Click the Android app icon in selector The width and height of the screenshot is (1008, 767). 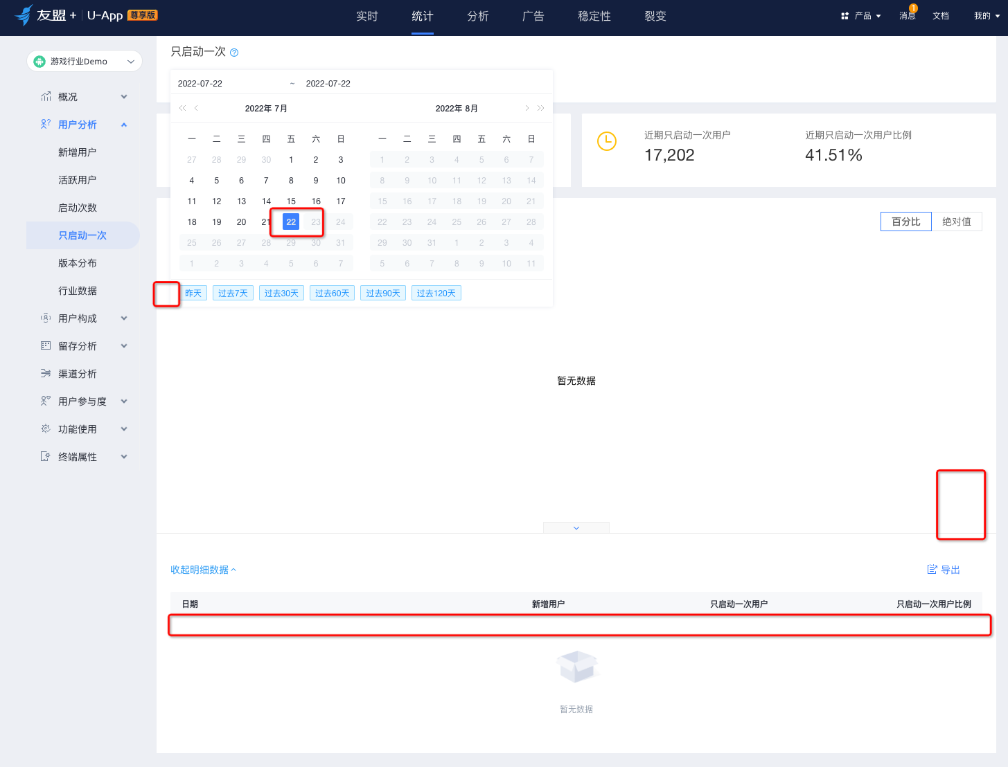(39, 62)
